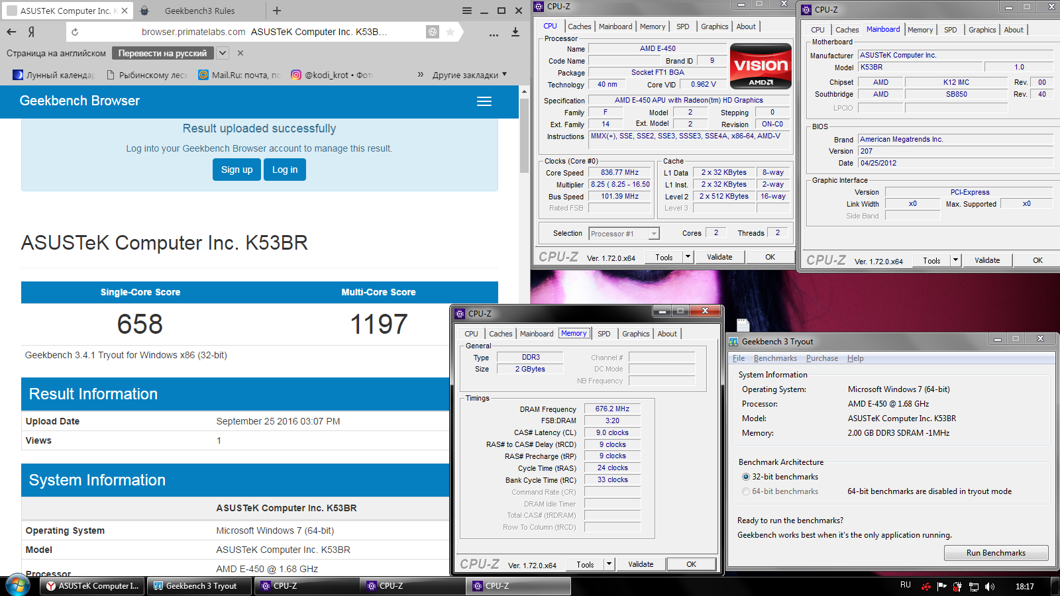Open Рыбинскому лесу bookmark
The image size is (1060, 596).
click(x=147, y=75)
